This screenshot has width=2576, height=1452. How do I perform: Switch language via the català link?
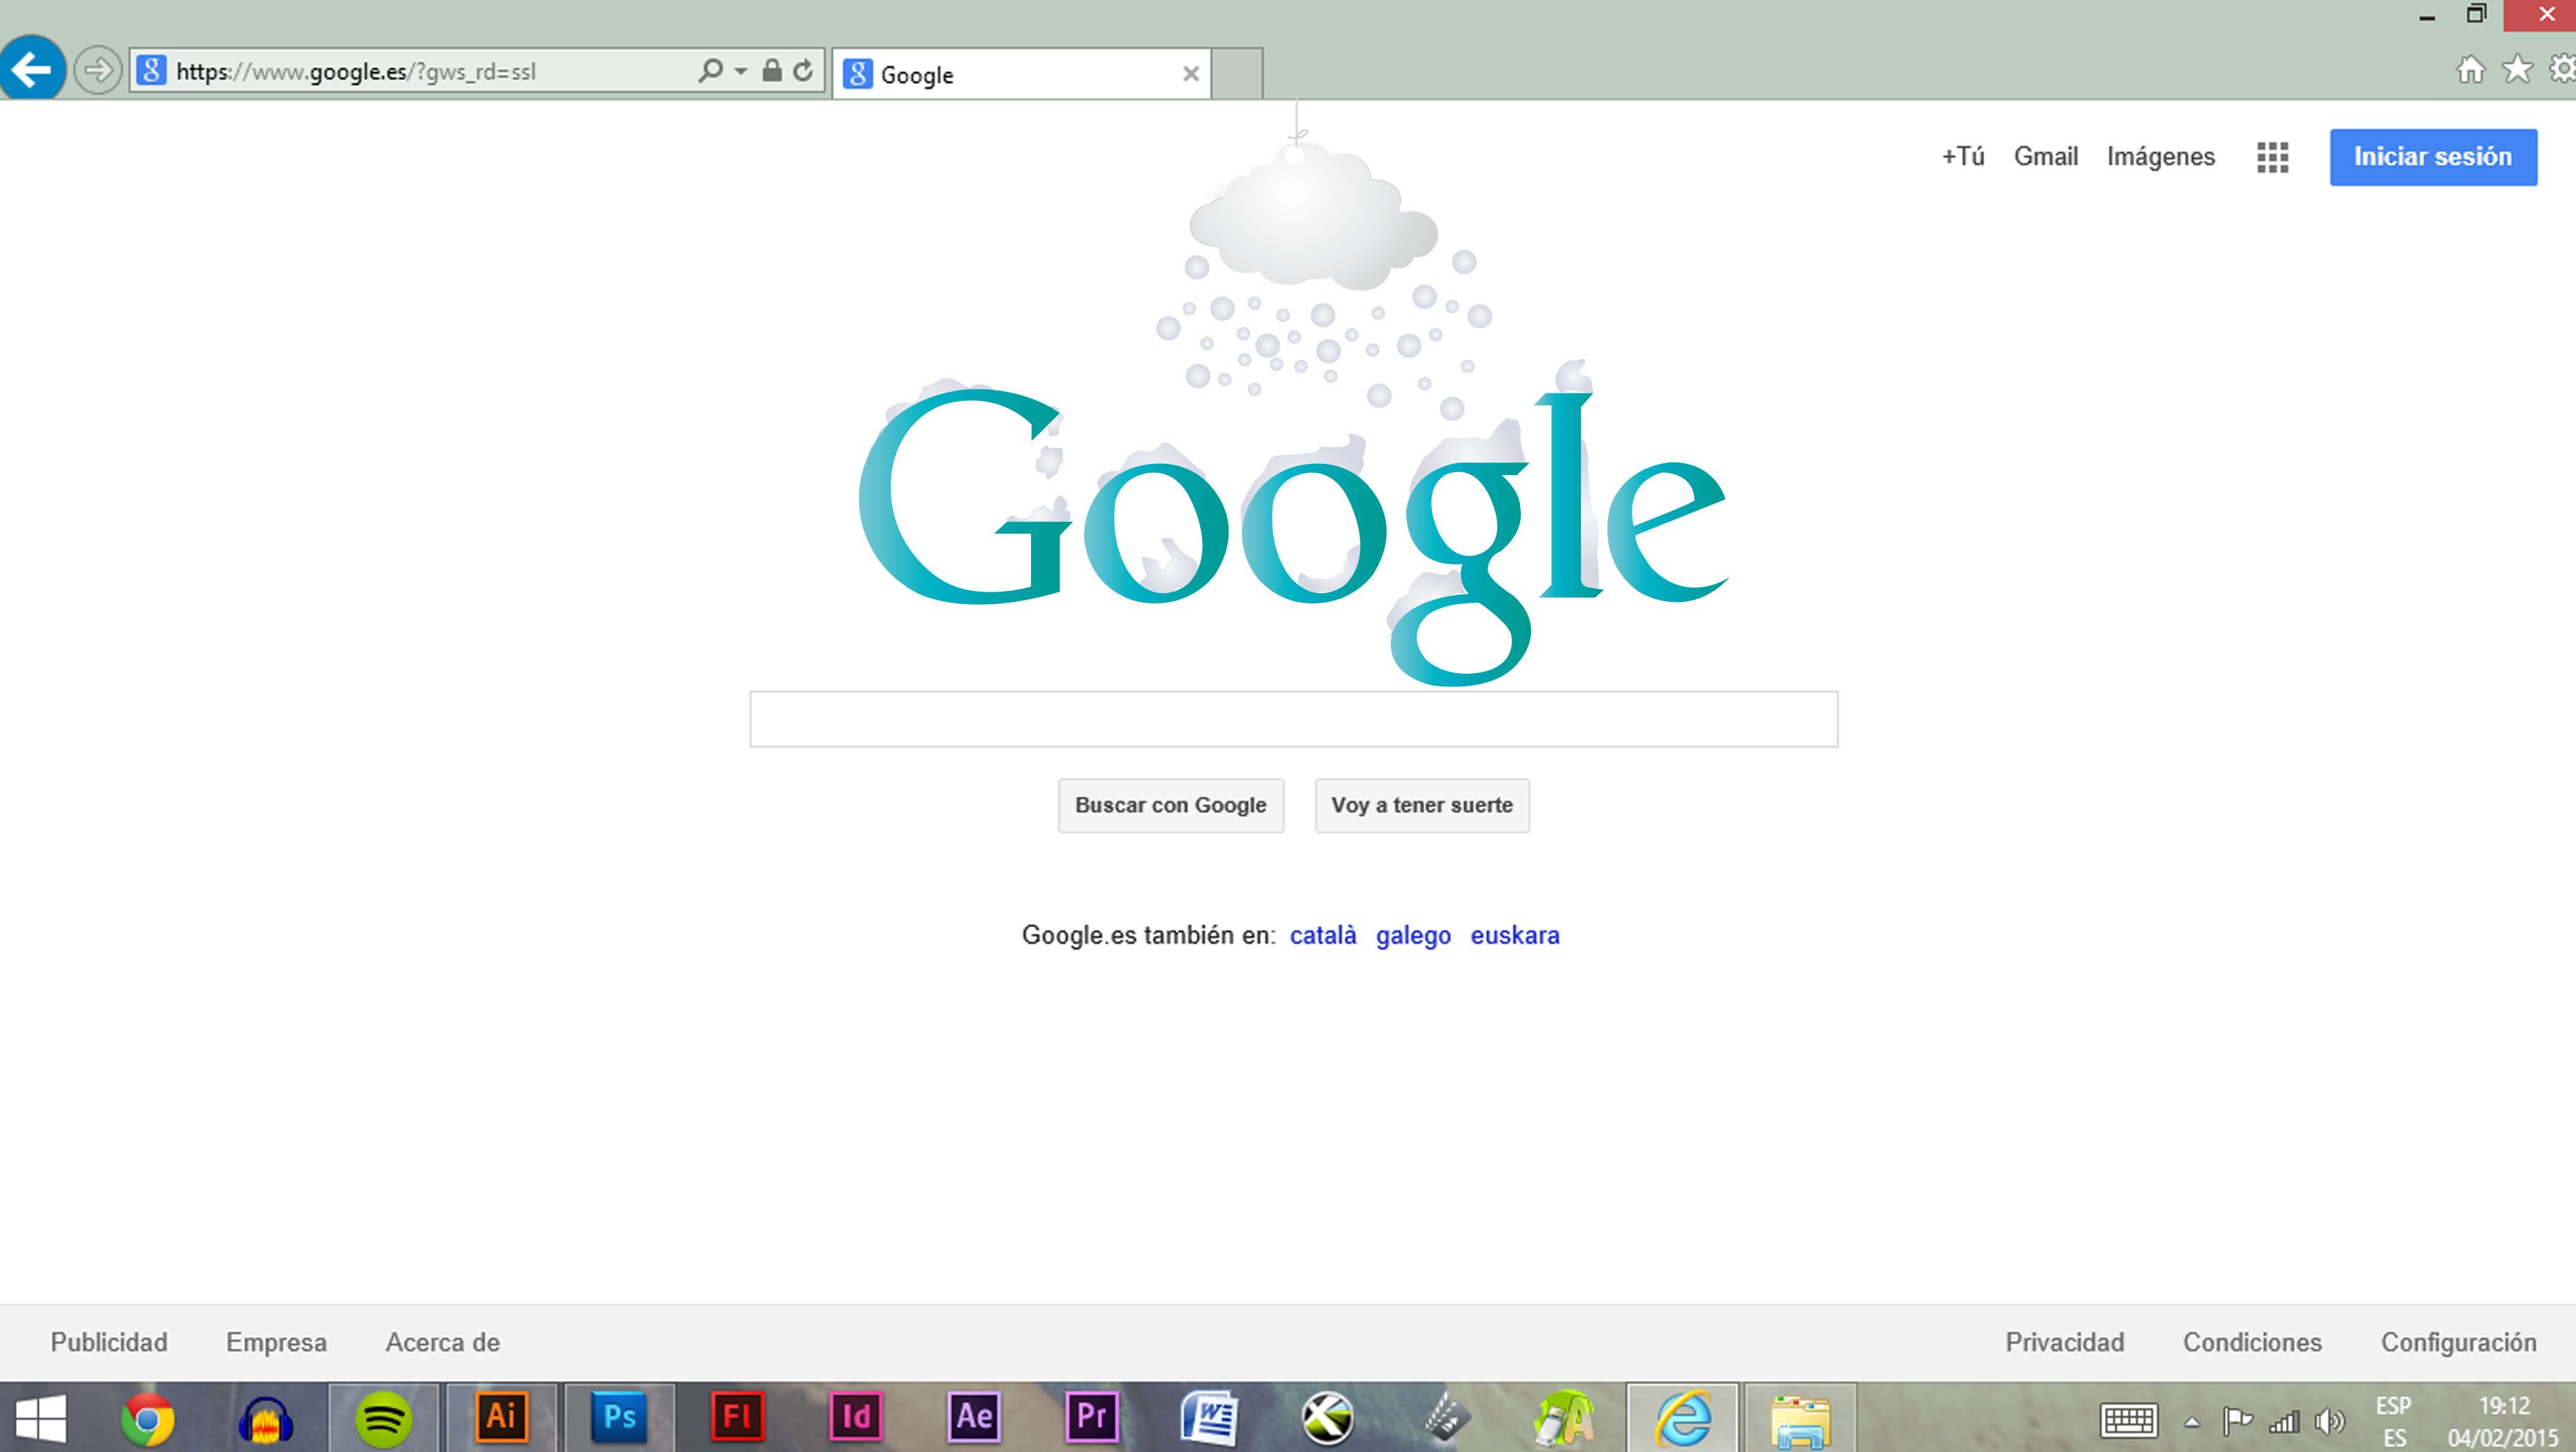pyautogui.click(x=1322, y=935)
